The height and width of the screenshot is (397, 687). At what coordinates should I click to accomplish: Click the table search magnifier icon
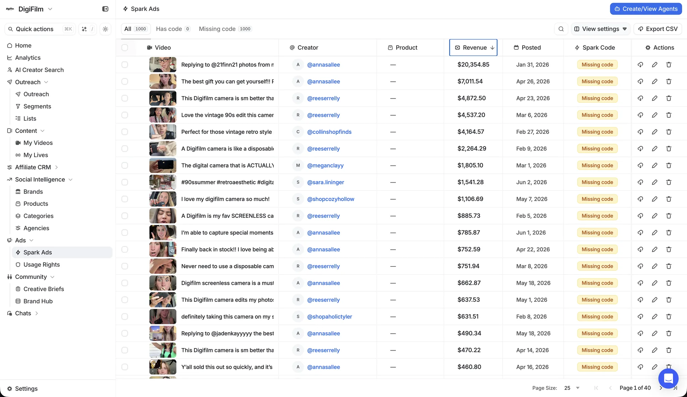pyautogui.click(x=561, y=29)
